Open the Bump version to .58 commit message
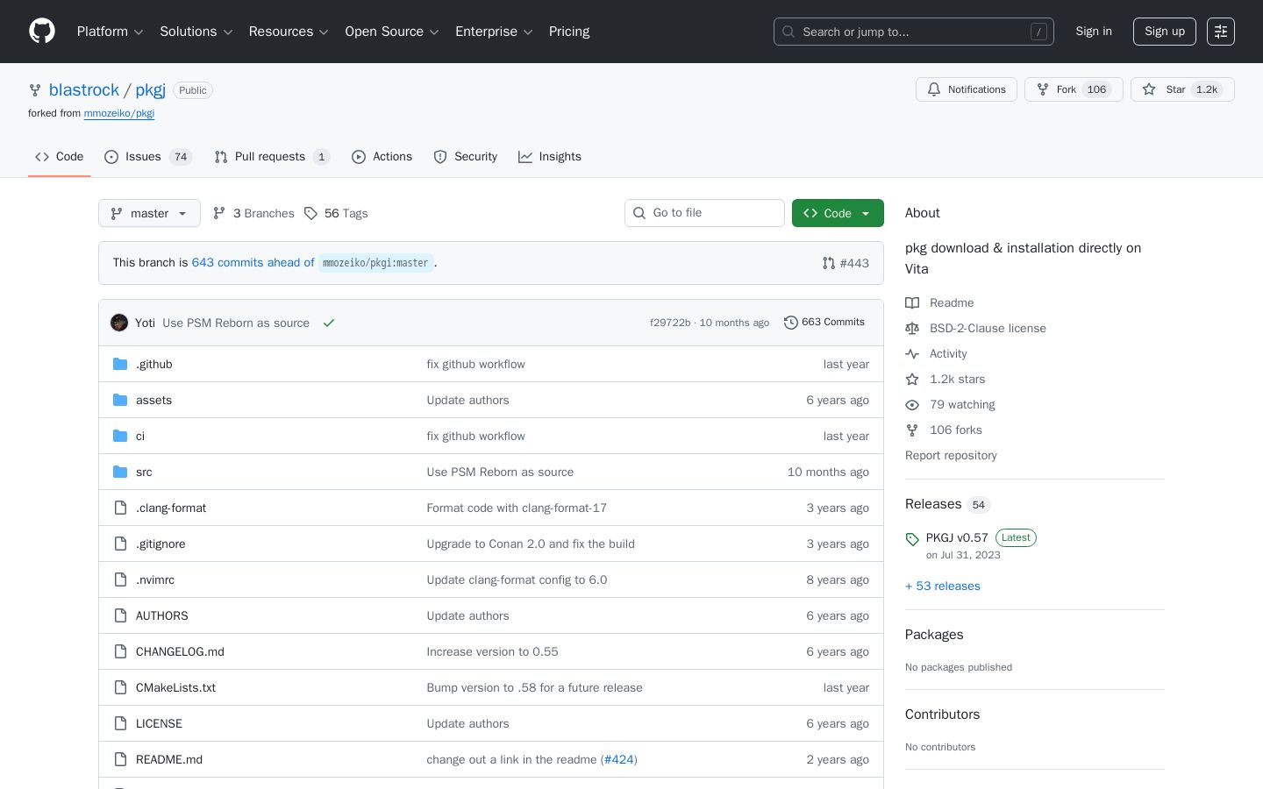 click(534, 687)
